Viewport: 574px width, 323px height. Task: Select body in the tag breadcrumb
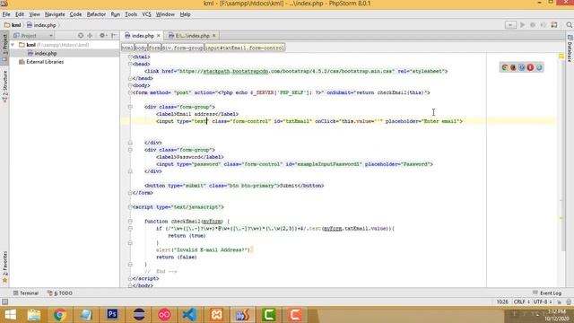point(141,48)
